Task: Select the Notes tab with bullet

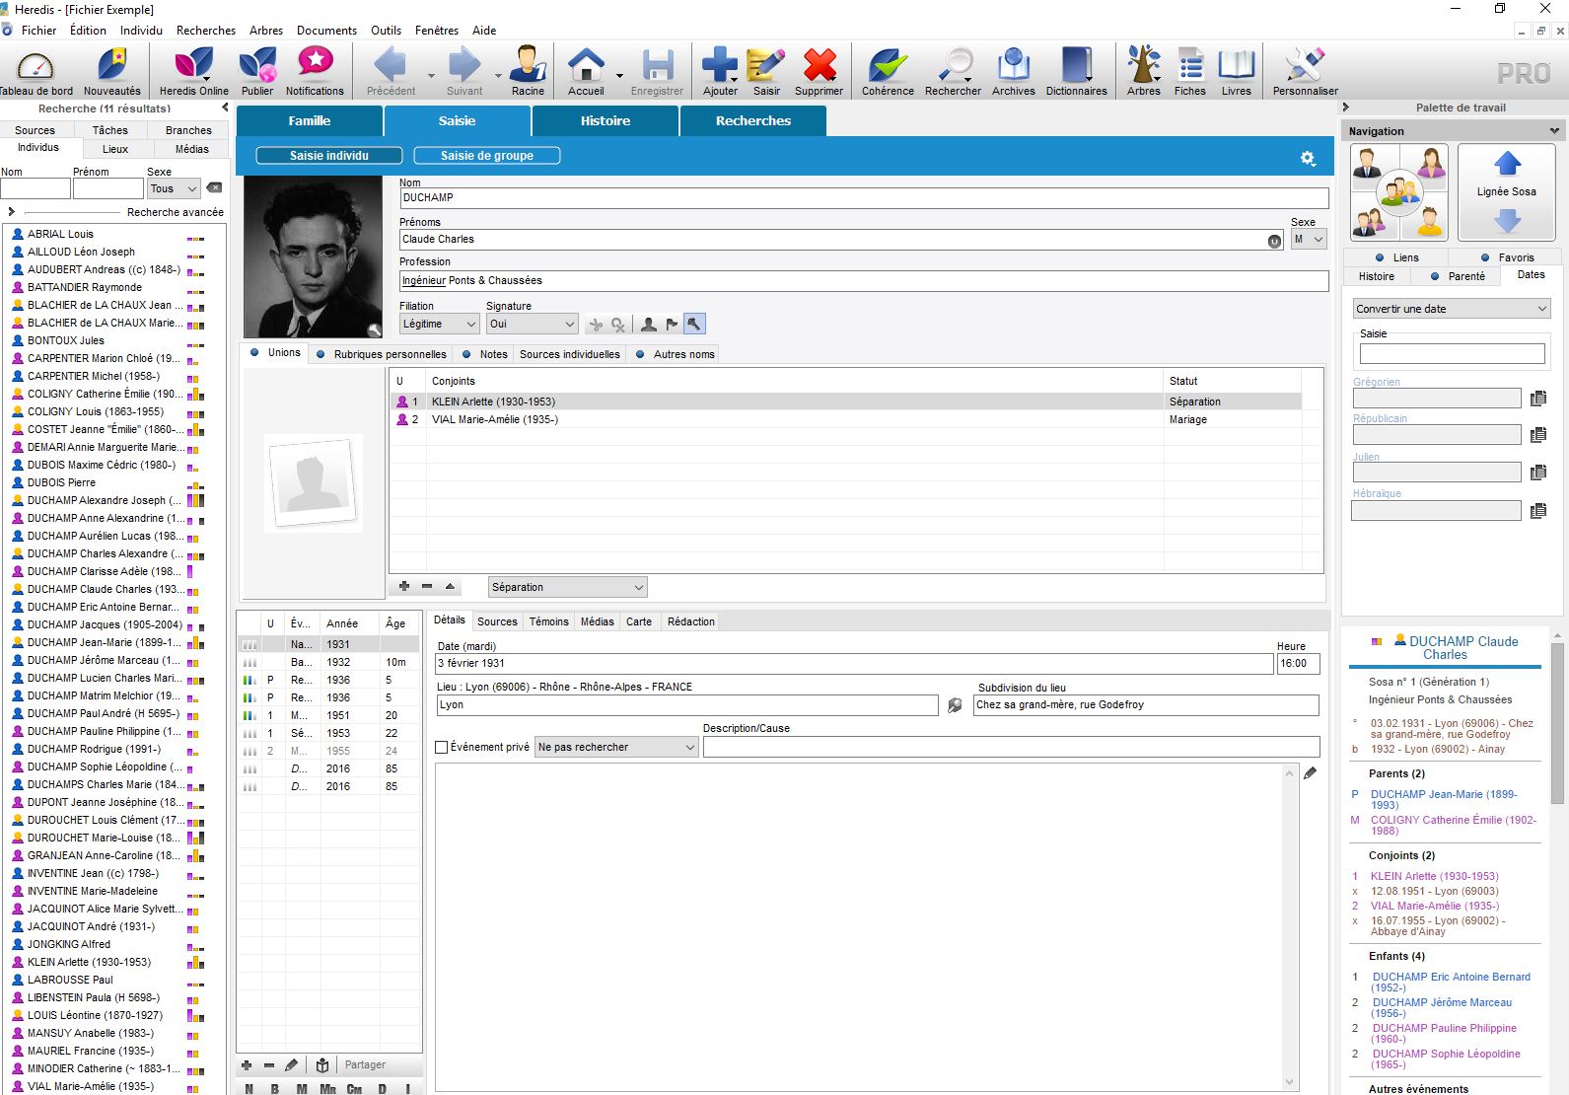Action: (x=484, y=354)
